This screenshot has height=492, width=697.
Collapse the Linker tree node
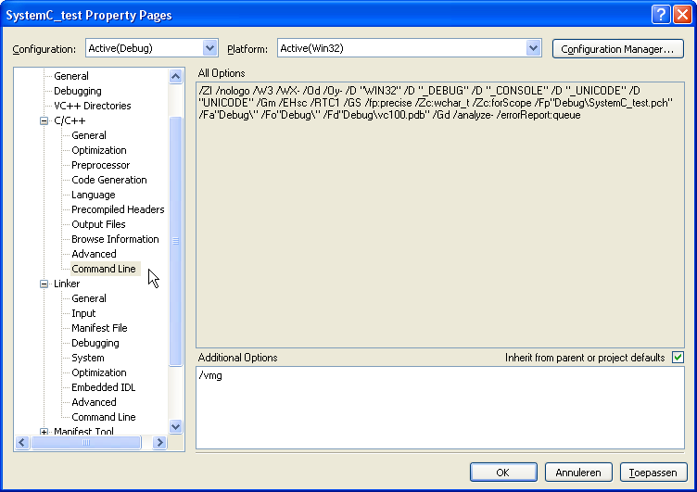44,284
